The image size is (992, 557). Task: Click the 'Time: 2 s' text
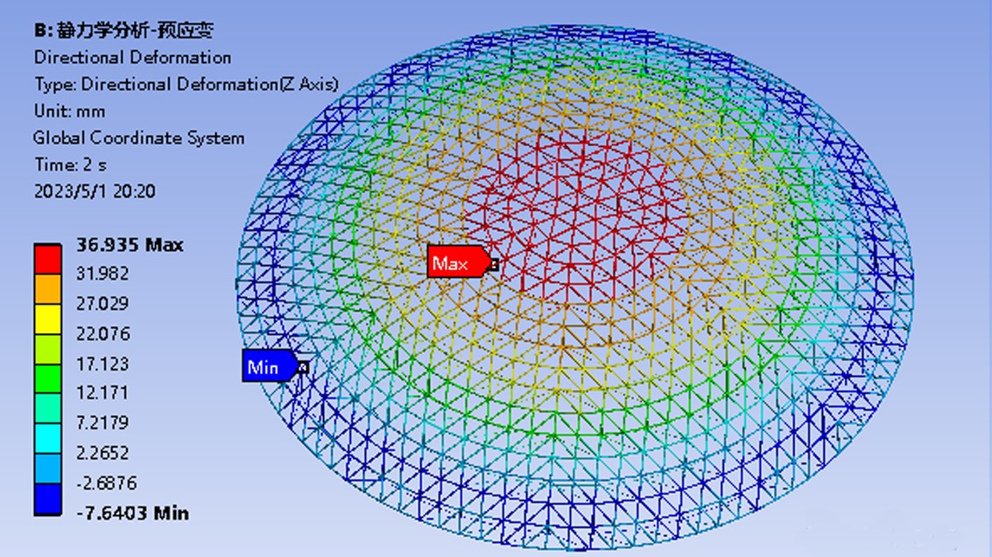click(x=70, y=164)
